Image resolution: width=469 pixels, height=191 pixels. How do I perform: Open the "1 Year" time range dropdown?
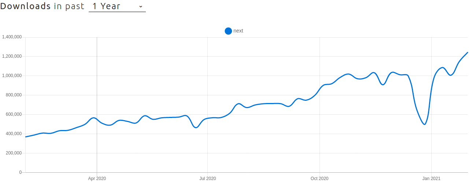click(117, 7)
